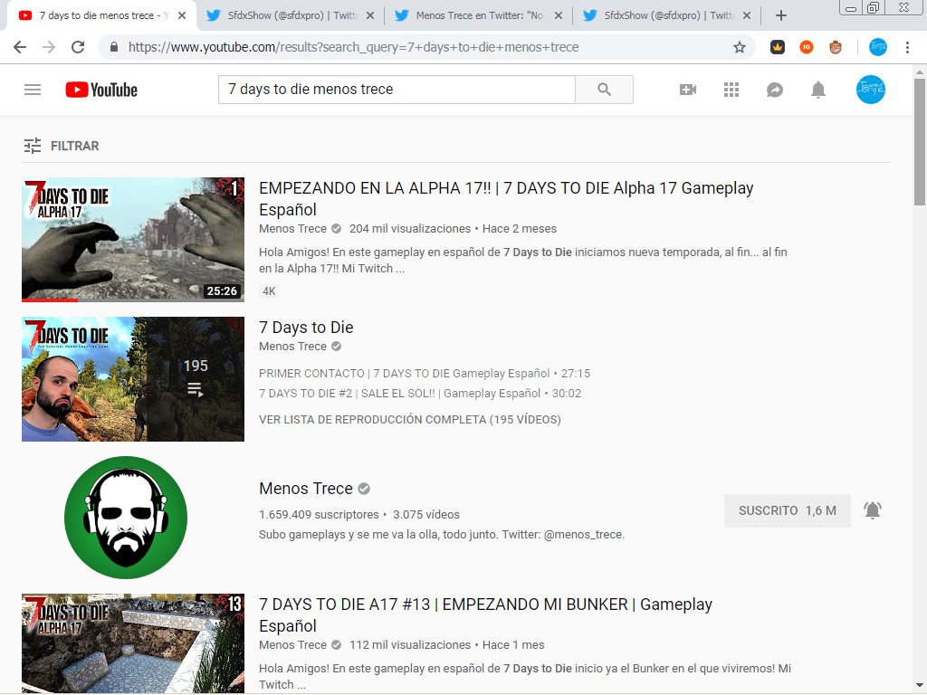Click the orange IG extension icon
The image size is (927, 695).
807,47
